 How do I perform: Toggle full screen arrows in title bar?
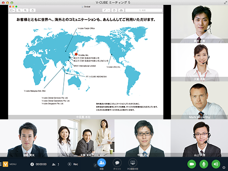tap(225, 3)
